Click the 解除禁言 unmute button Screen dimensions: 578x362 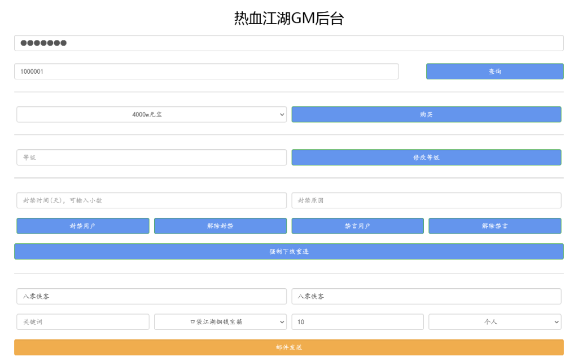tap(495, 226)
